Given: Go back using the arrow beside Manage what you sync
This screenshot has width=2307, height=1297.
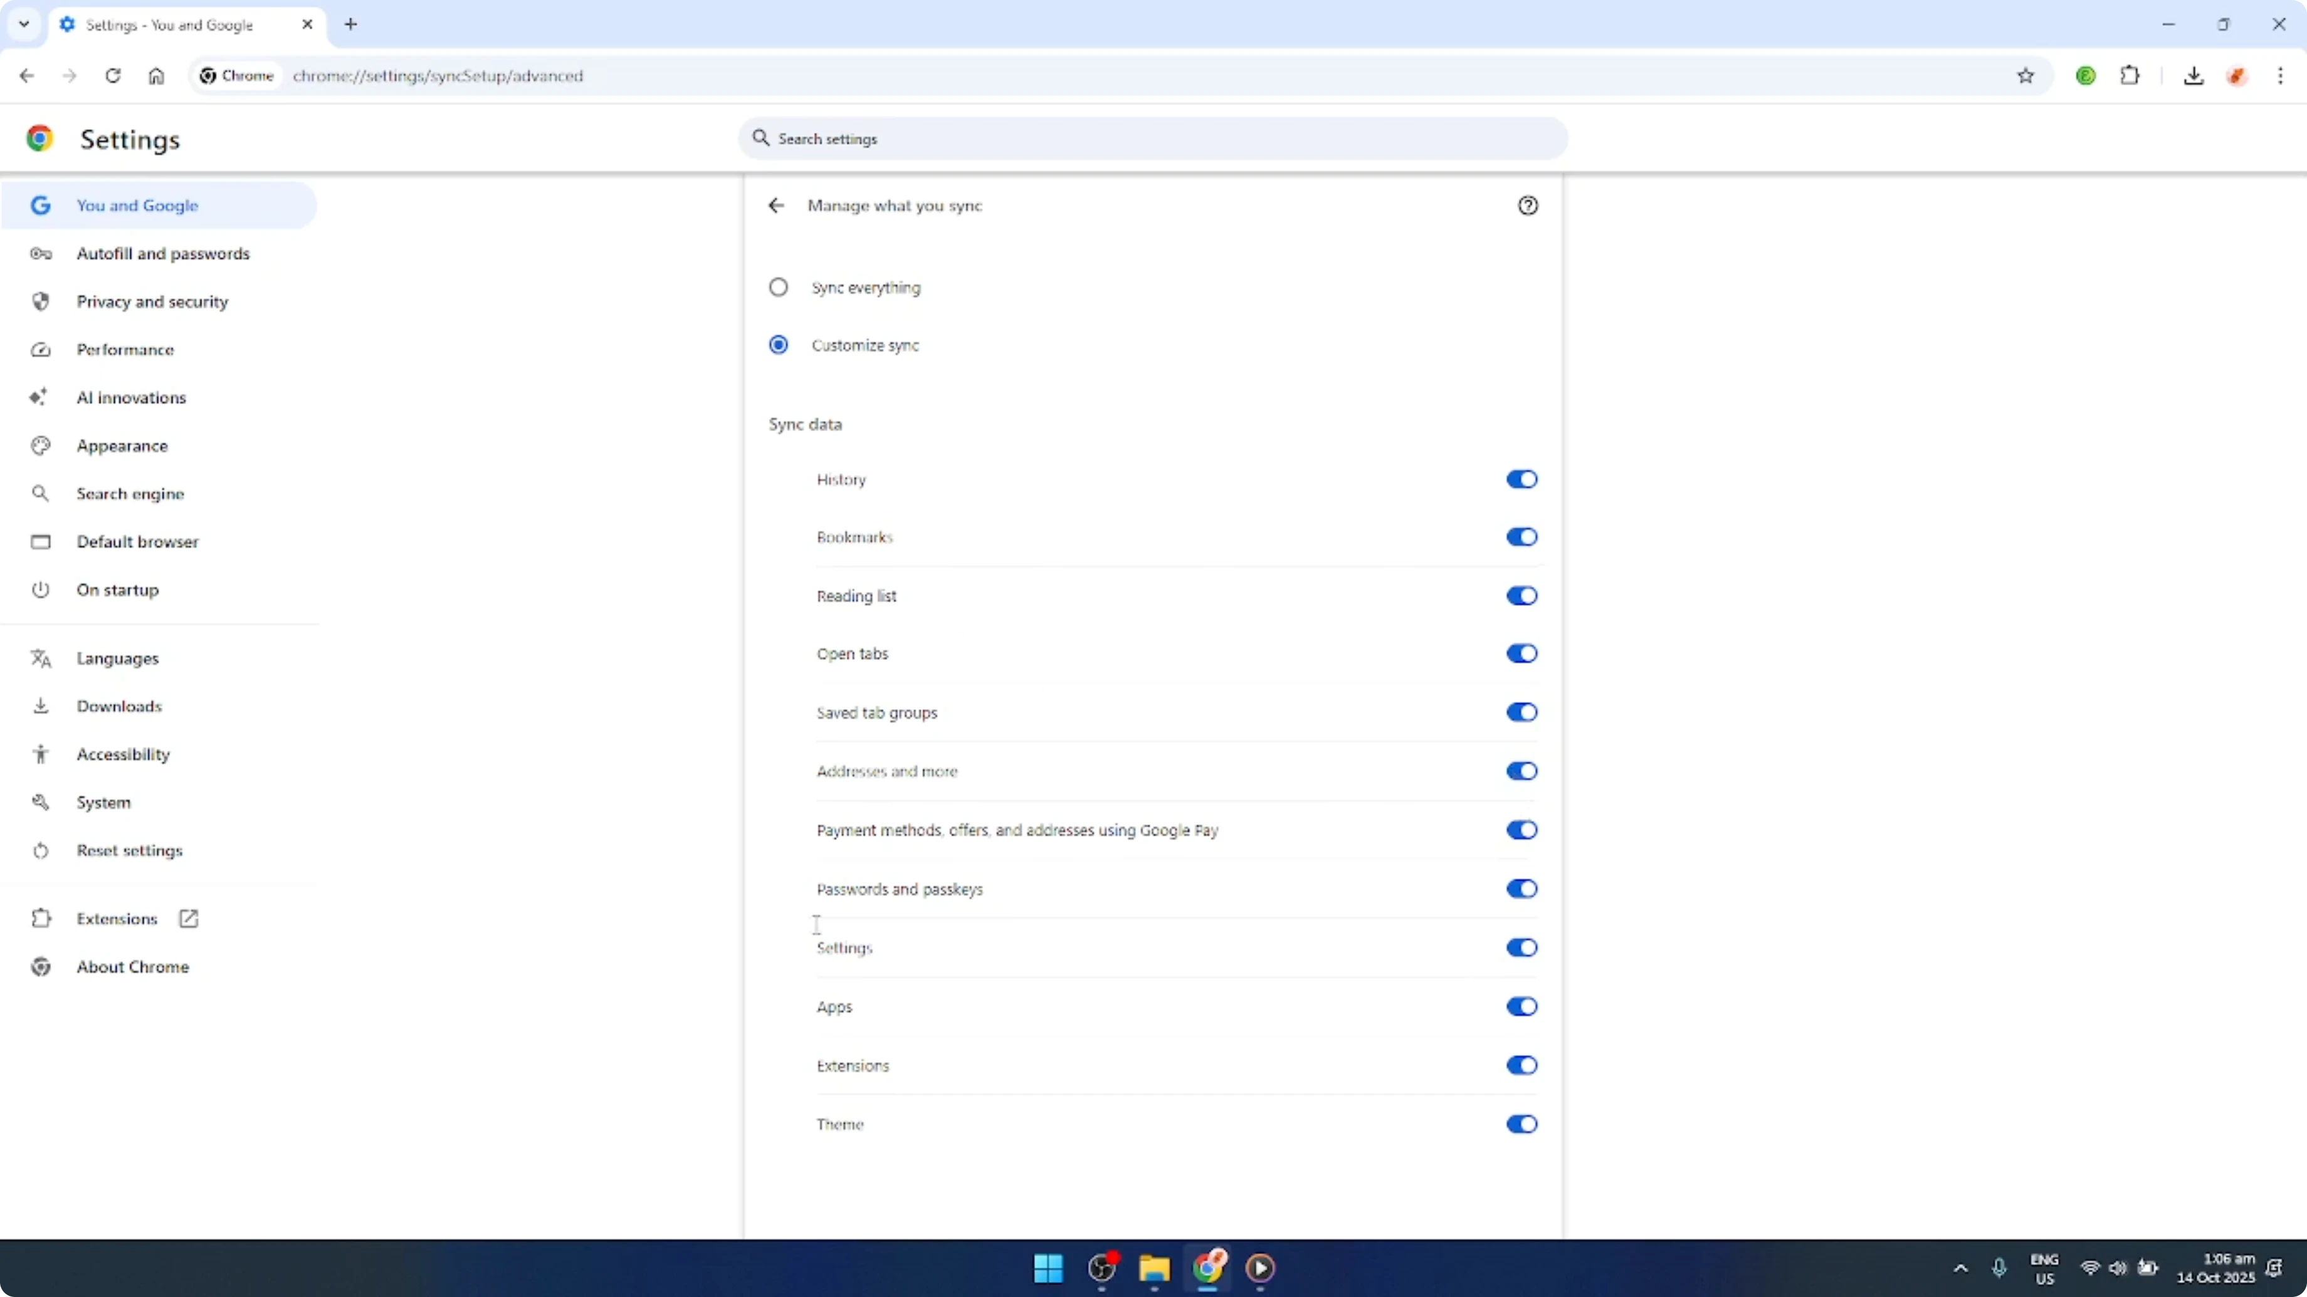Looking at the screenshot, I should pyautogui.click(x=775, y=205).
